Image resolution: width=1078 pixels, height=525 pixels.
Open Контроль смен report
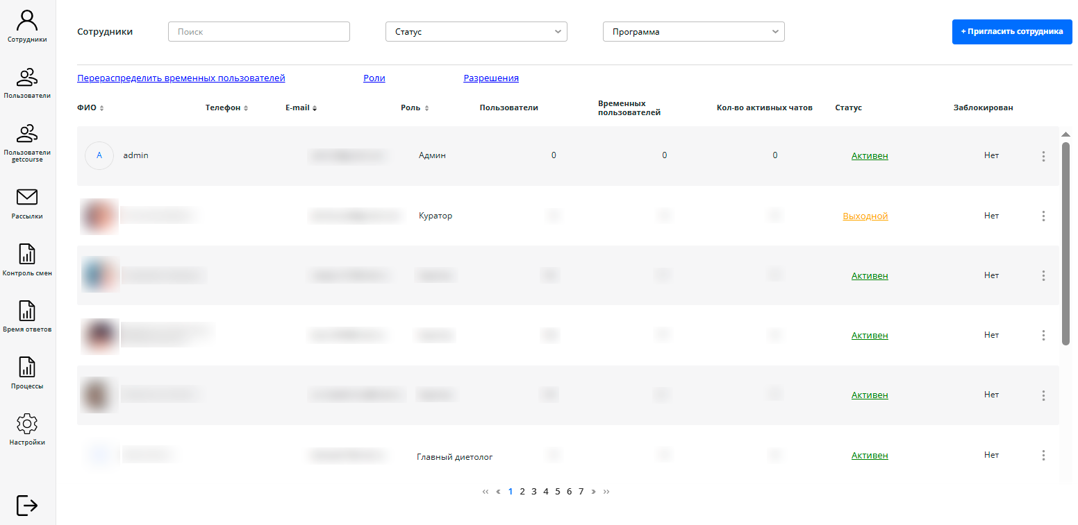(x=27, y=260)
